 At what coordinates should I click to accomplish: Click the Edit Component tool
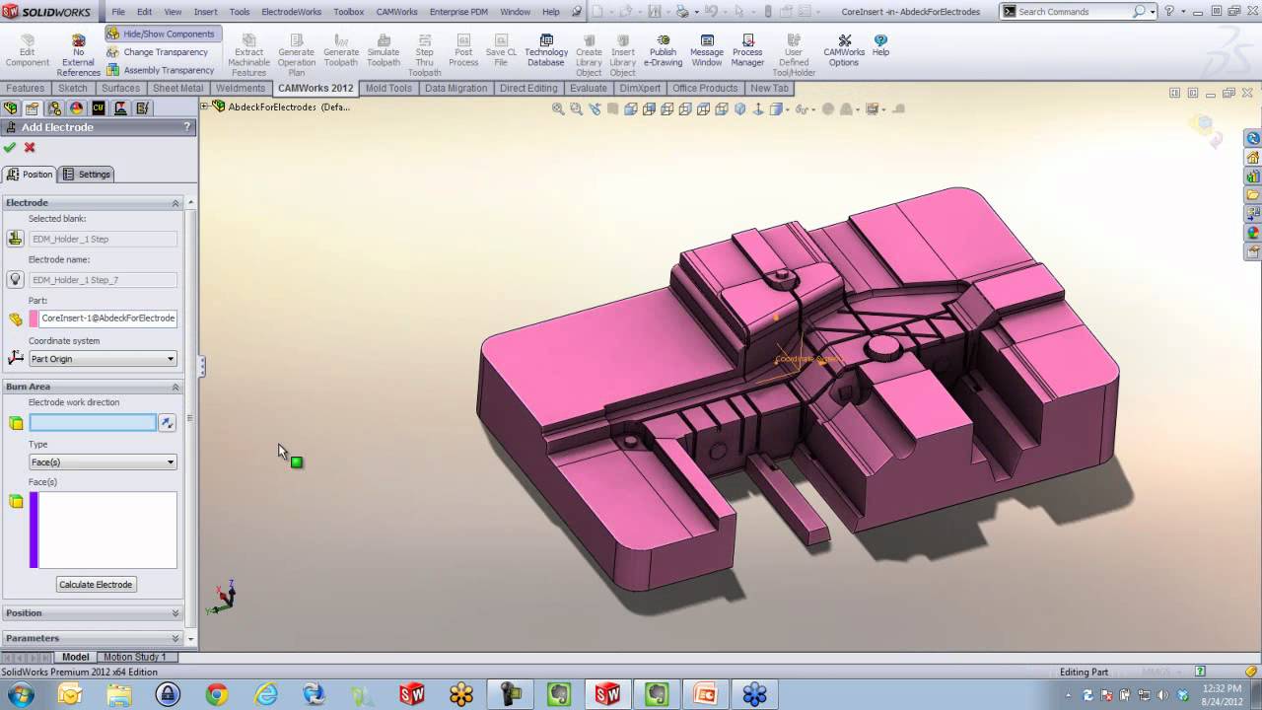pos(27,51)
